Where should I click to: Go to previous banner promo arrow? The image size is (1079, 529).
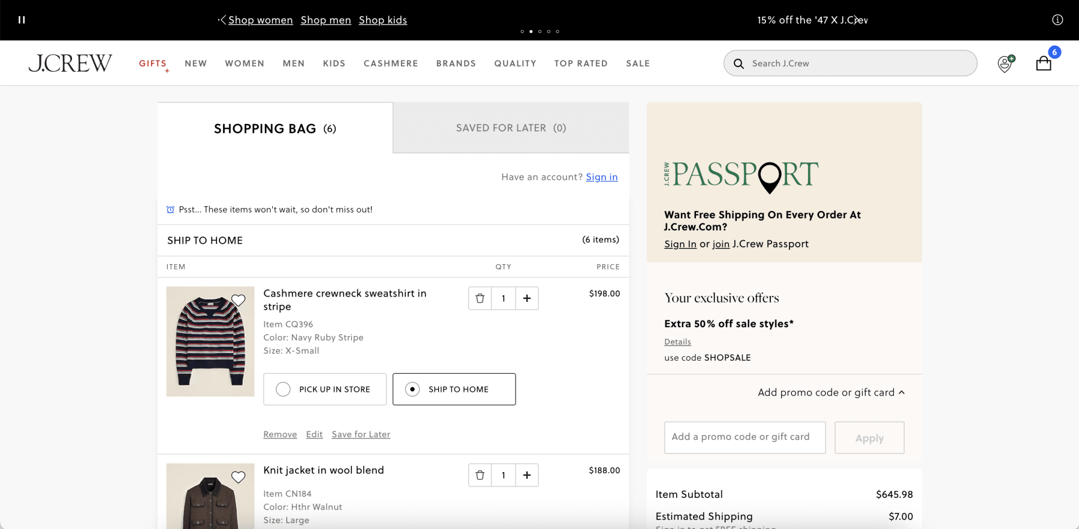(x=222, y=20)
